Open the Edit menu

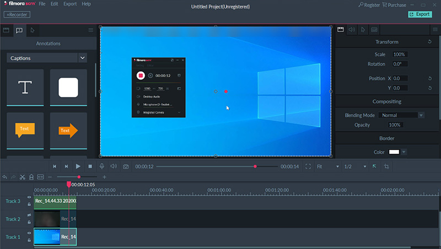[x=54, y=4]
